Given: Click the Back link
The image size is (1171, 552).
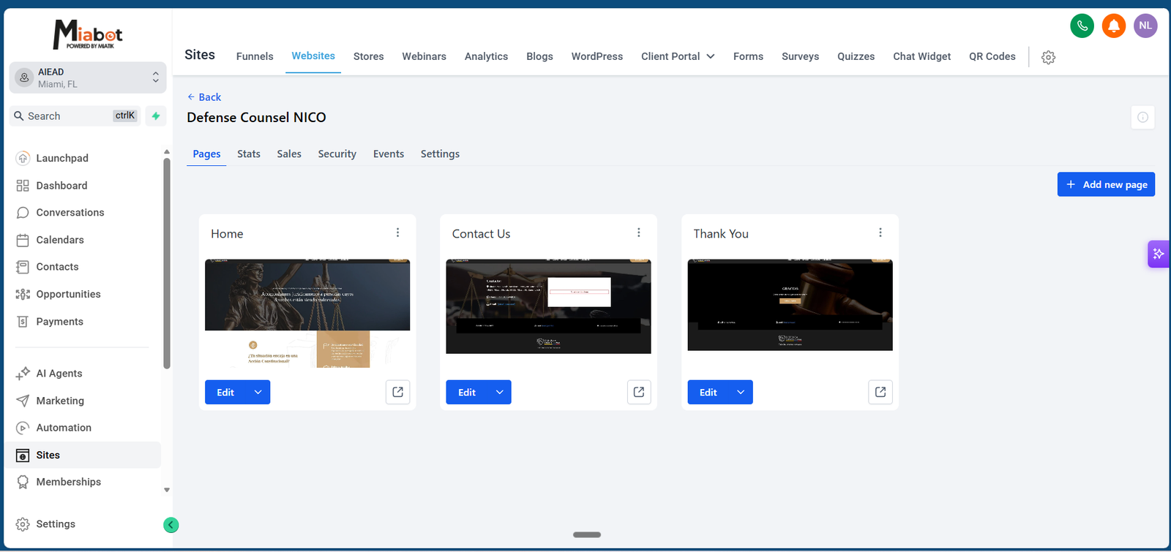Looking at the screenshot, I should pyautogui.click(x=203, y=97).
